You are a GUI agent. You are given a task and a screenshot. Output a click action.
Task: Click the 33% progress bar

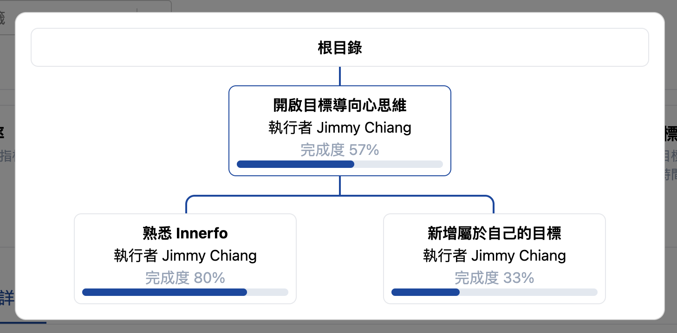tap(495, 292)
